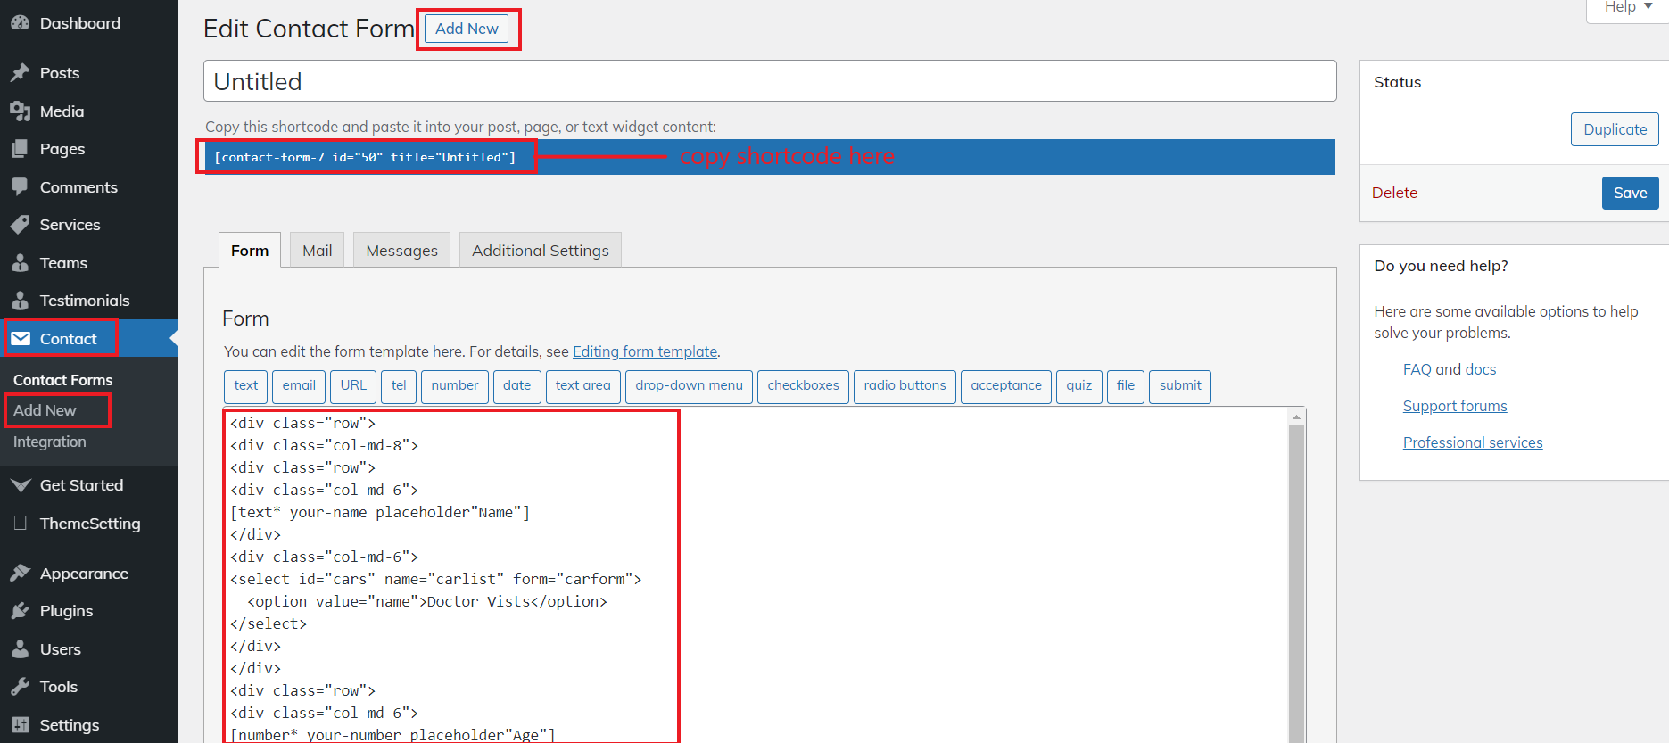Click the Dashboard gauge icon
This screenshot has width=1669, height=743.
tap(20, 23)
